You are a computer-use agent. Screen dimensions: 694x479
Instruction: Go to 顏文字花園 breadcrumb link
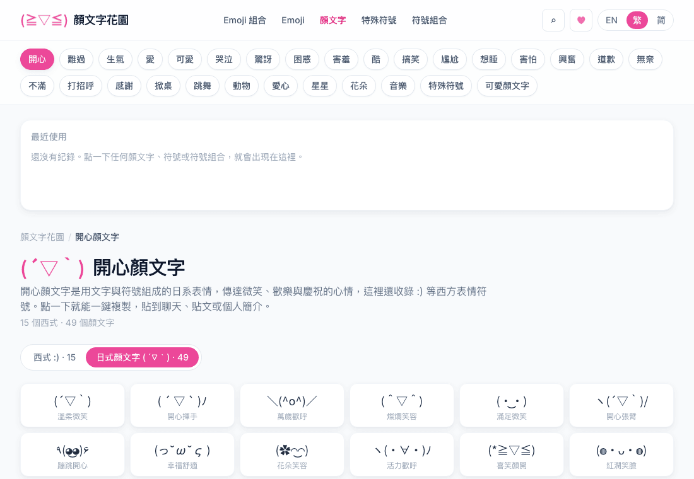(x=42, y=237)
